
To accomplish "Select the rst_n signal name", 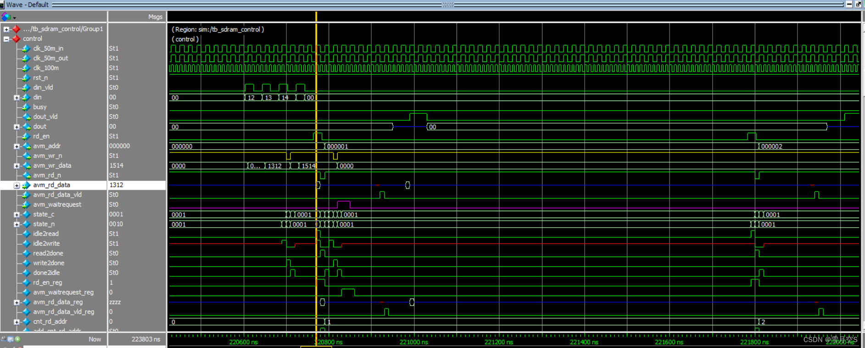I will pyautogui.click(x=40, y=78).
